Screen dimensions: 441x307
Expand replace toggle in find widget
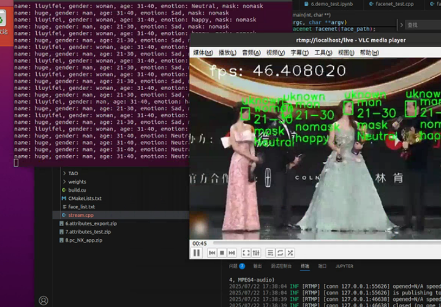401,25
